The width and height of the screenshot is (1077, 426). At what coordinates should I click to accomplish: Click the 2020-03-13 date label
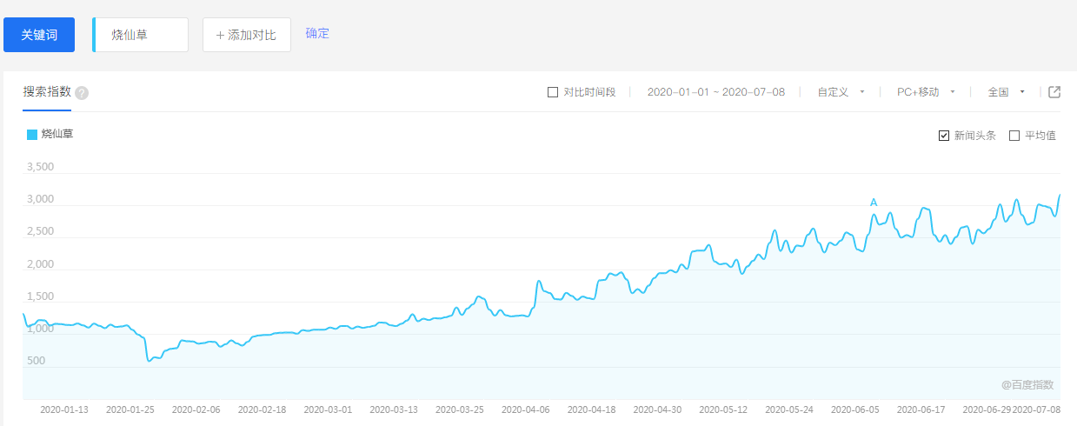point(394,409)
